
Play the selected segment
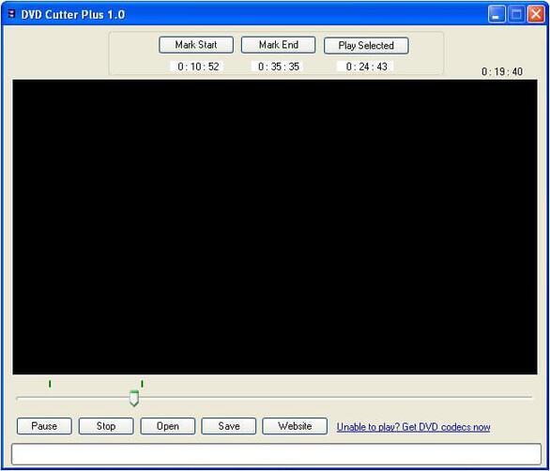[x=366, y=46]
